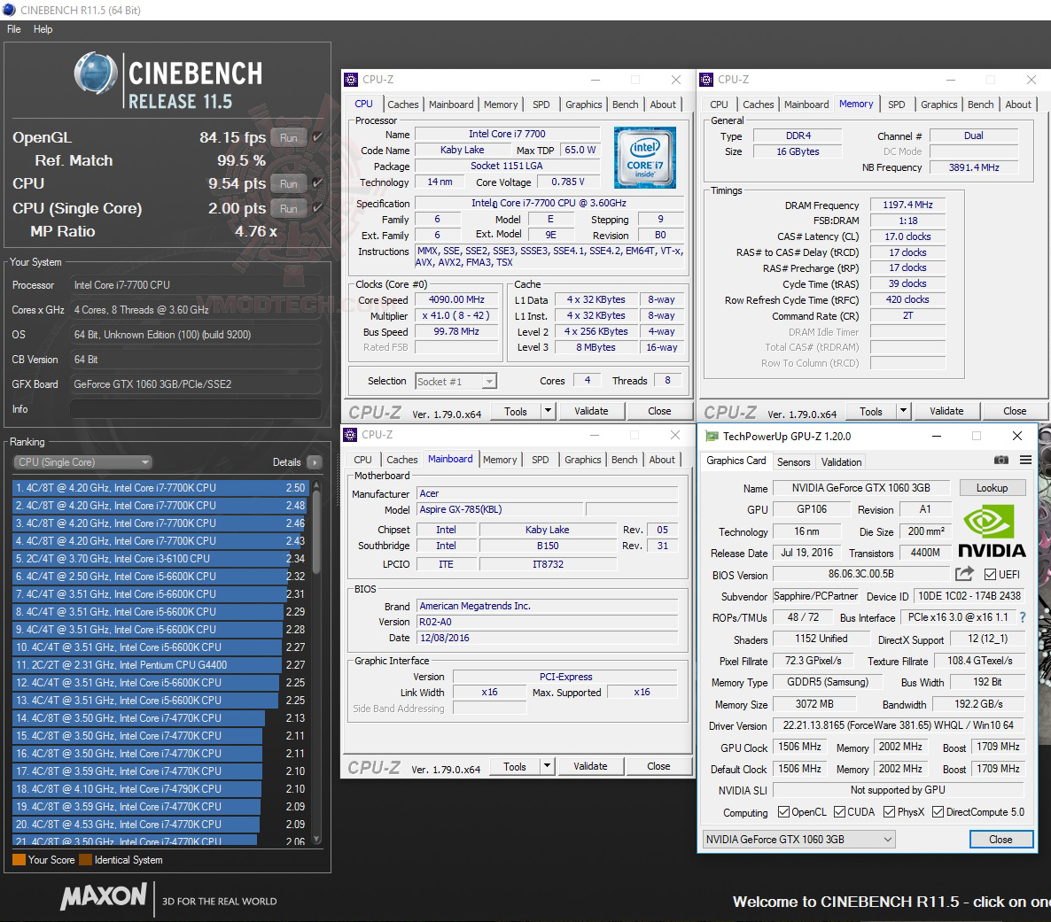Open the GPU-Z hamburger menu icon
The height and width of the screenshot is (922, 1051).
coord(1025,460)
